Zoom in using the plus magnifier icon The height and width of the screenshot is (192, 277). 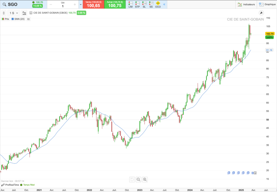pyautogui.click(x=145, y=180)
